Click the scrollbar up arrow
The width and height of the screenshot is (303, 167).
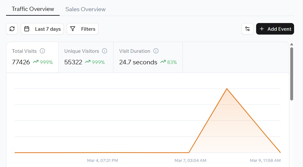(x=292, y=44)
